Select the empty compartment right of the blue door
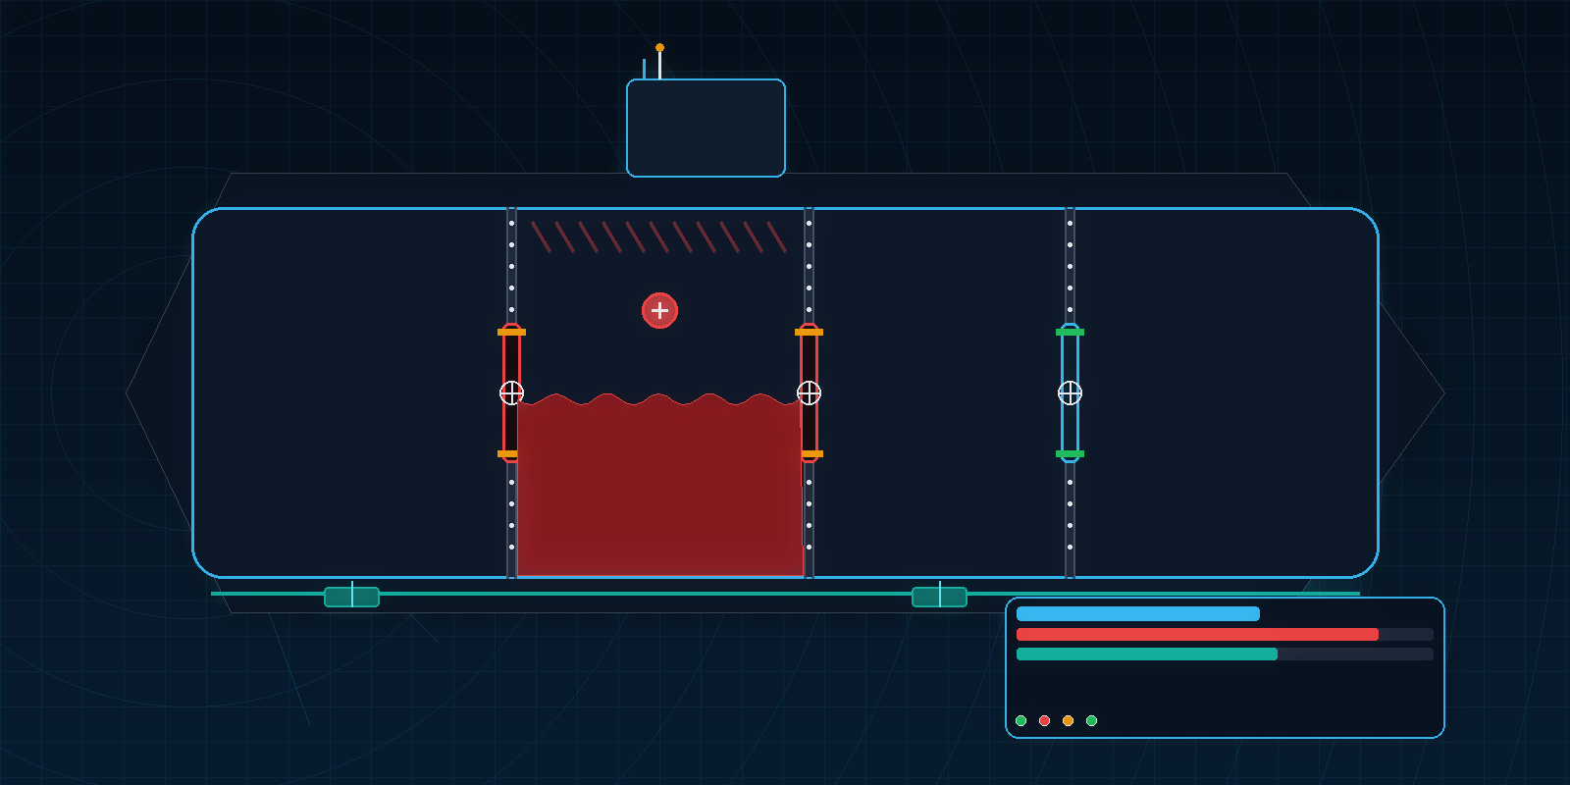Screen dimensions: 1570x785 (1227, 392)
